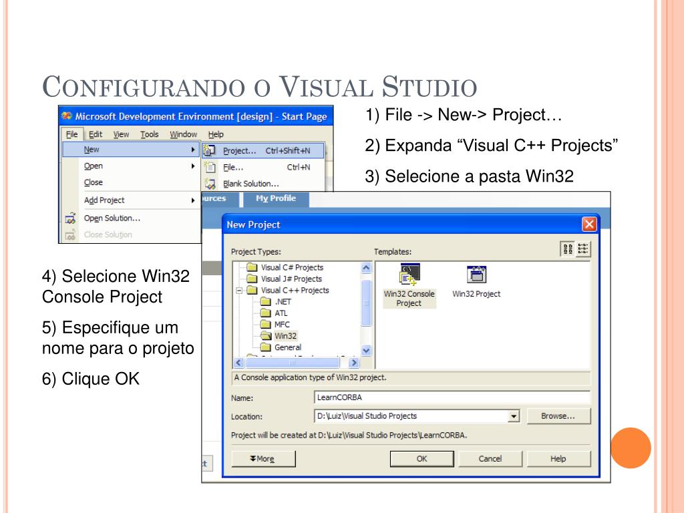Click Project Types scrollbar down arrow
Viewport: 684px width, 513px height.
(367, 350)
